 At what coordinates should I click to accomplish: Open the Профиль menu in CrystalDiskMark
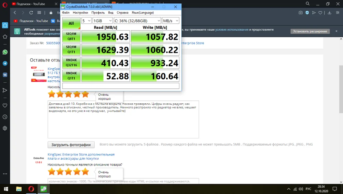pos(98,13)
